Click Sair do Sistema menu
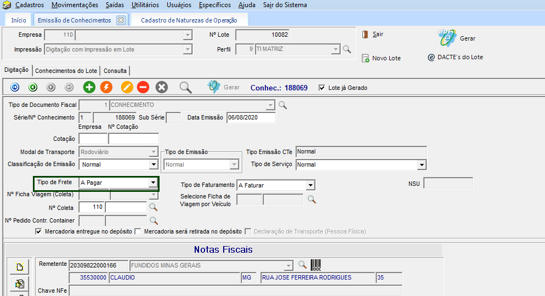This screenshot has height=296, width=545. point(285,5)
